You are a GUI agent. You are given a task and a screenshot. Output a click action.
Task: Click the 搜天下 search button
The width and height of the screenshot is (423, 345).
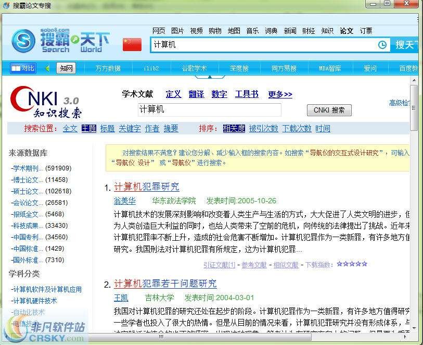(x=406, y=45)
